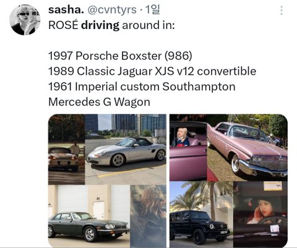297x248 pixels.
Task: Open the blonde person in pink car photo
Action: 188,148
